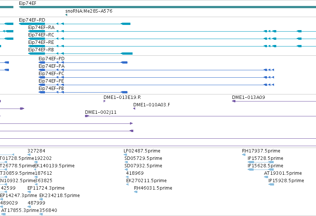Select EST EK140139.5prime
Screen dimensions: 316x216
coord(55,166)
